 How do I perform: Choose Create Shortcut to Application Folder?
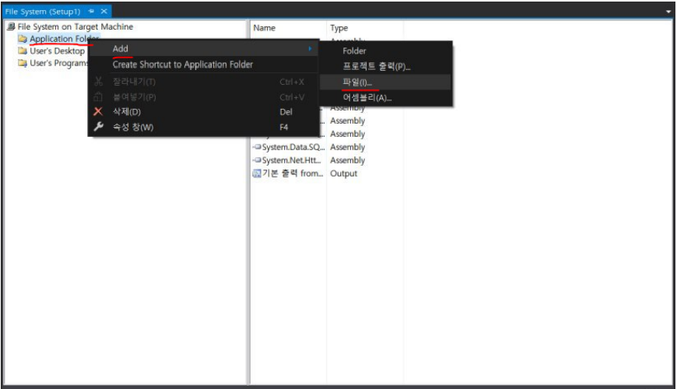[x=203, y=65]
